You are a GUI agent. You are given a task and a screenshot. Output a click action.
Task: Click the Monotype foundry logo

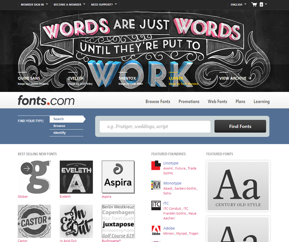pyautogui.click(x=156, y=185)
